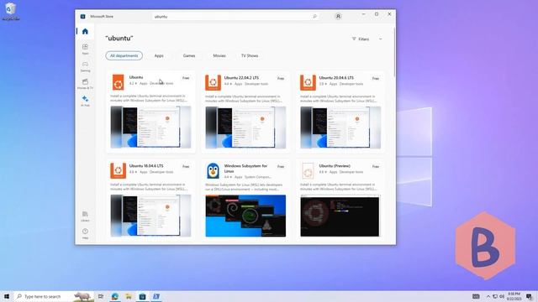
Task: Open Help in the sidebar
Action: point(85,233)
